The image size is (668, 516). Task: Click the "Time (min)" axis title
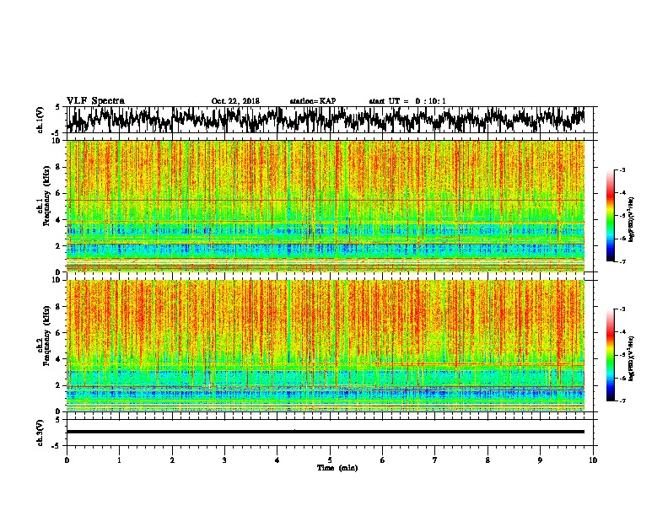337,468
